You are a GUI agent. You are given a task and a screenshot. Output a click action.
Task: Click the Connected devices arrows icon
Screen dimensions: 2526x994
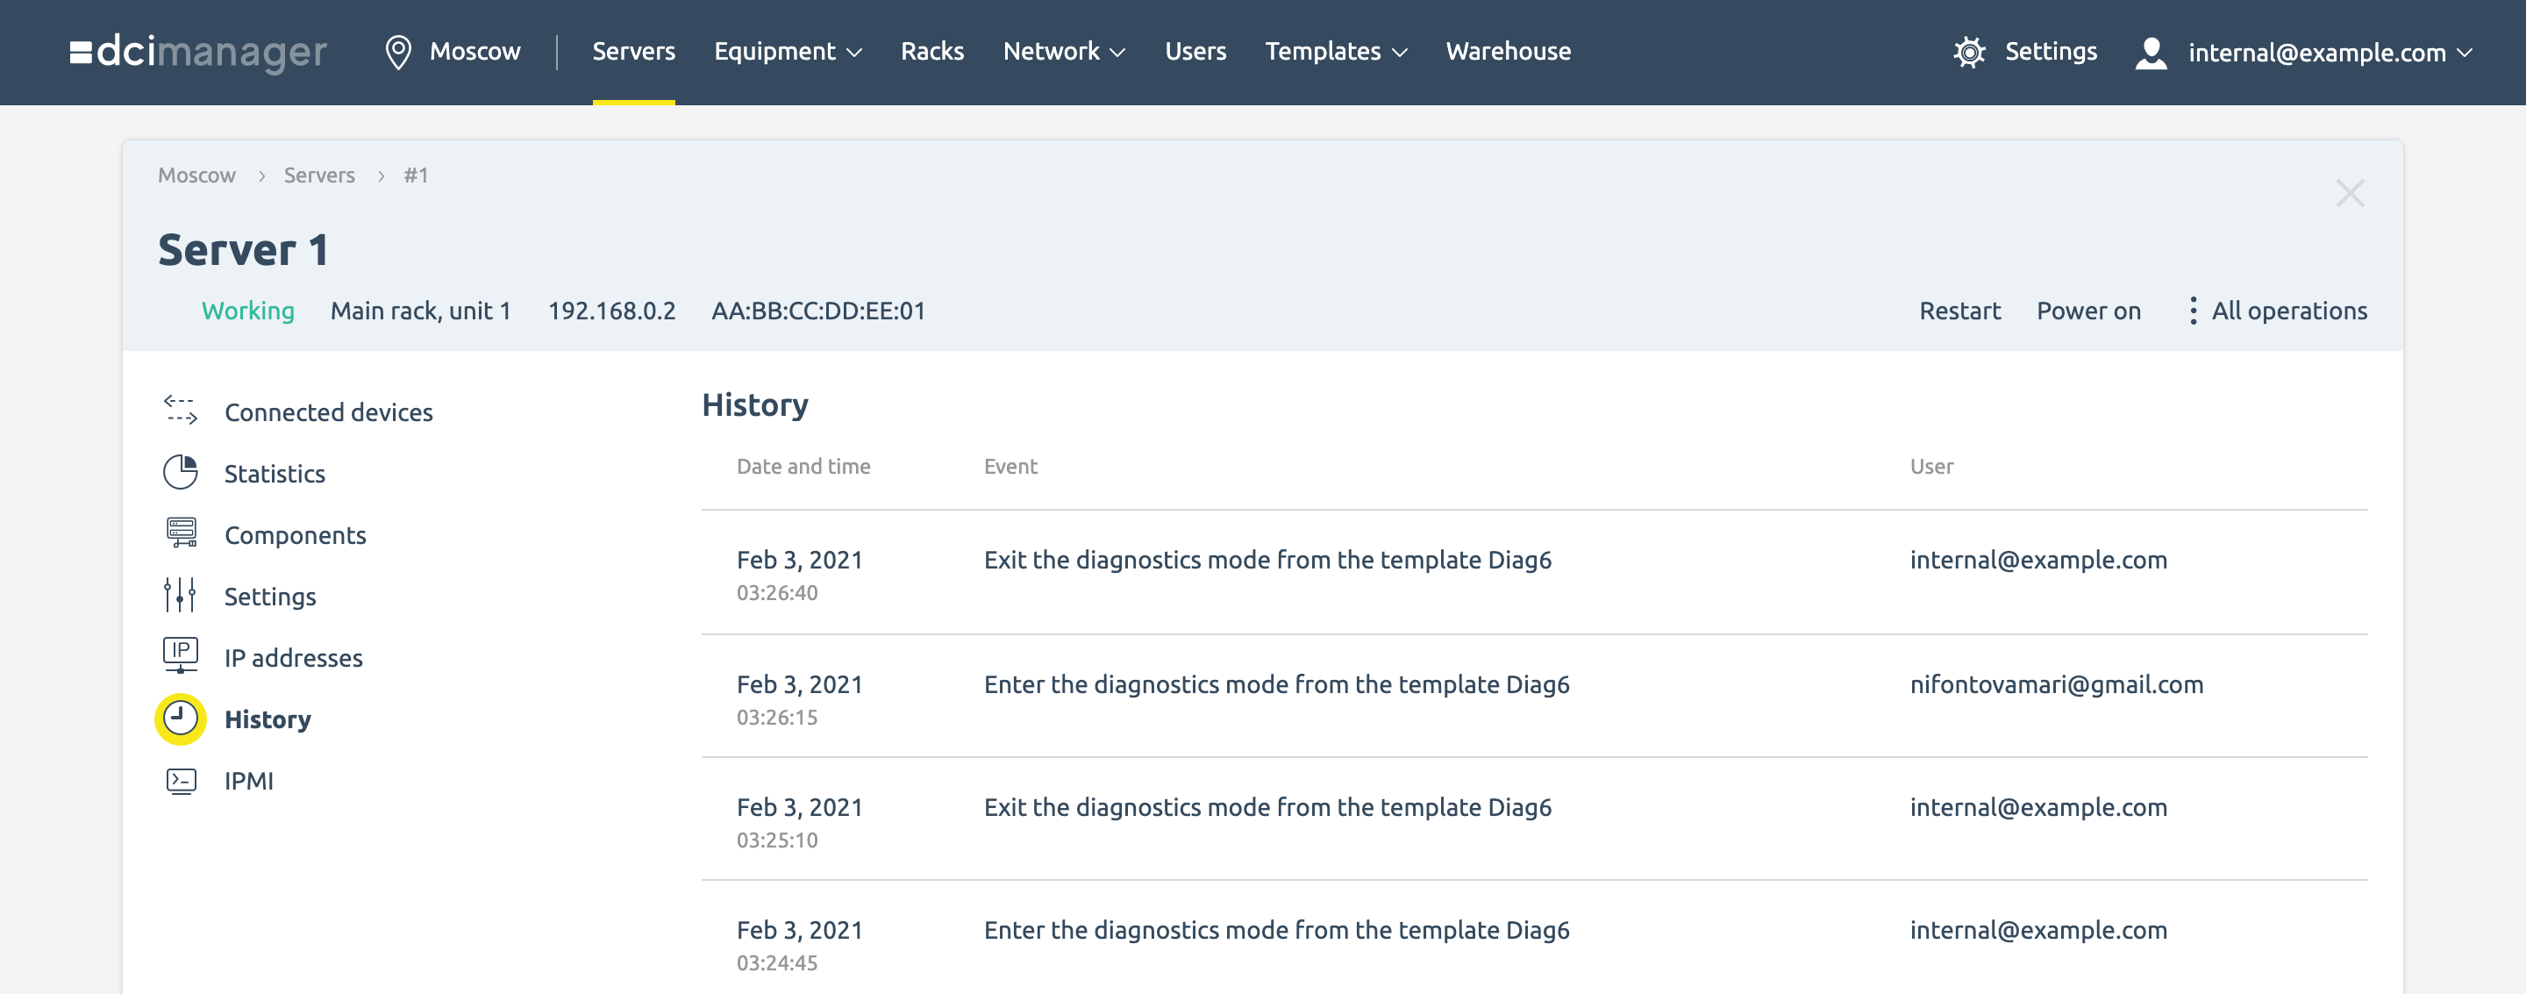click(181, 411)
